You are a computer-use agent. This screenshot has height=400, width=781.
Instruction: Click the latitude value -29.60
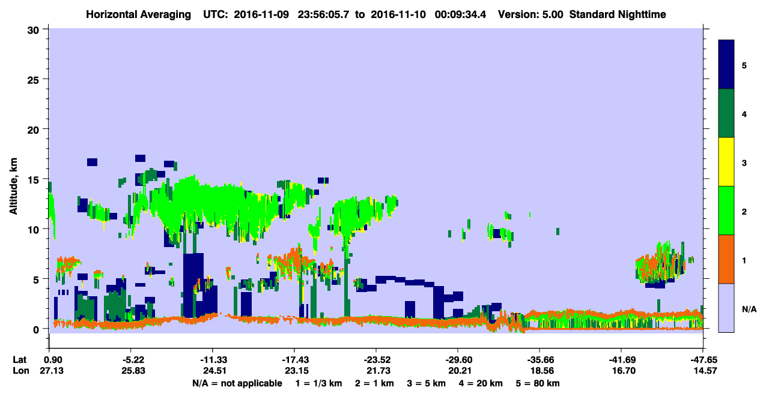(458, 360)
